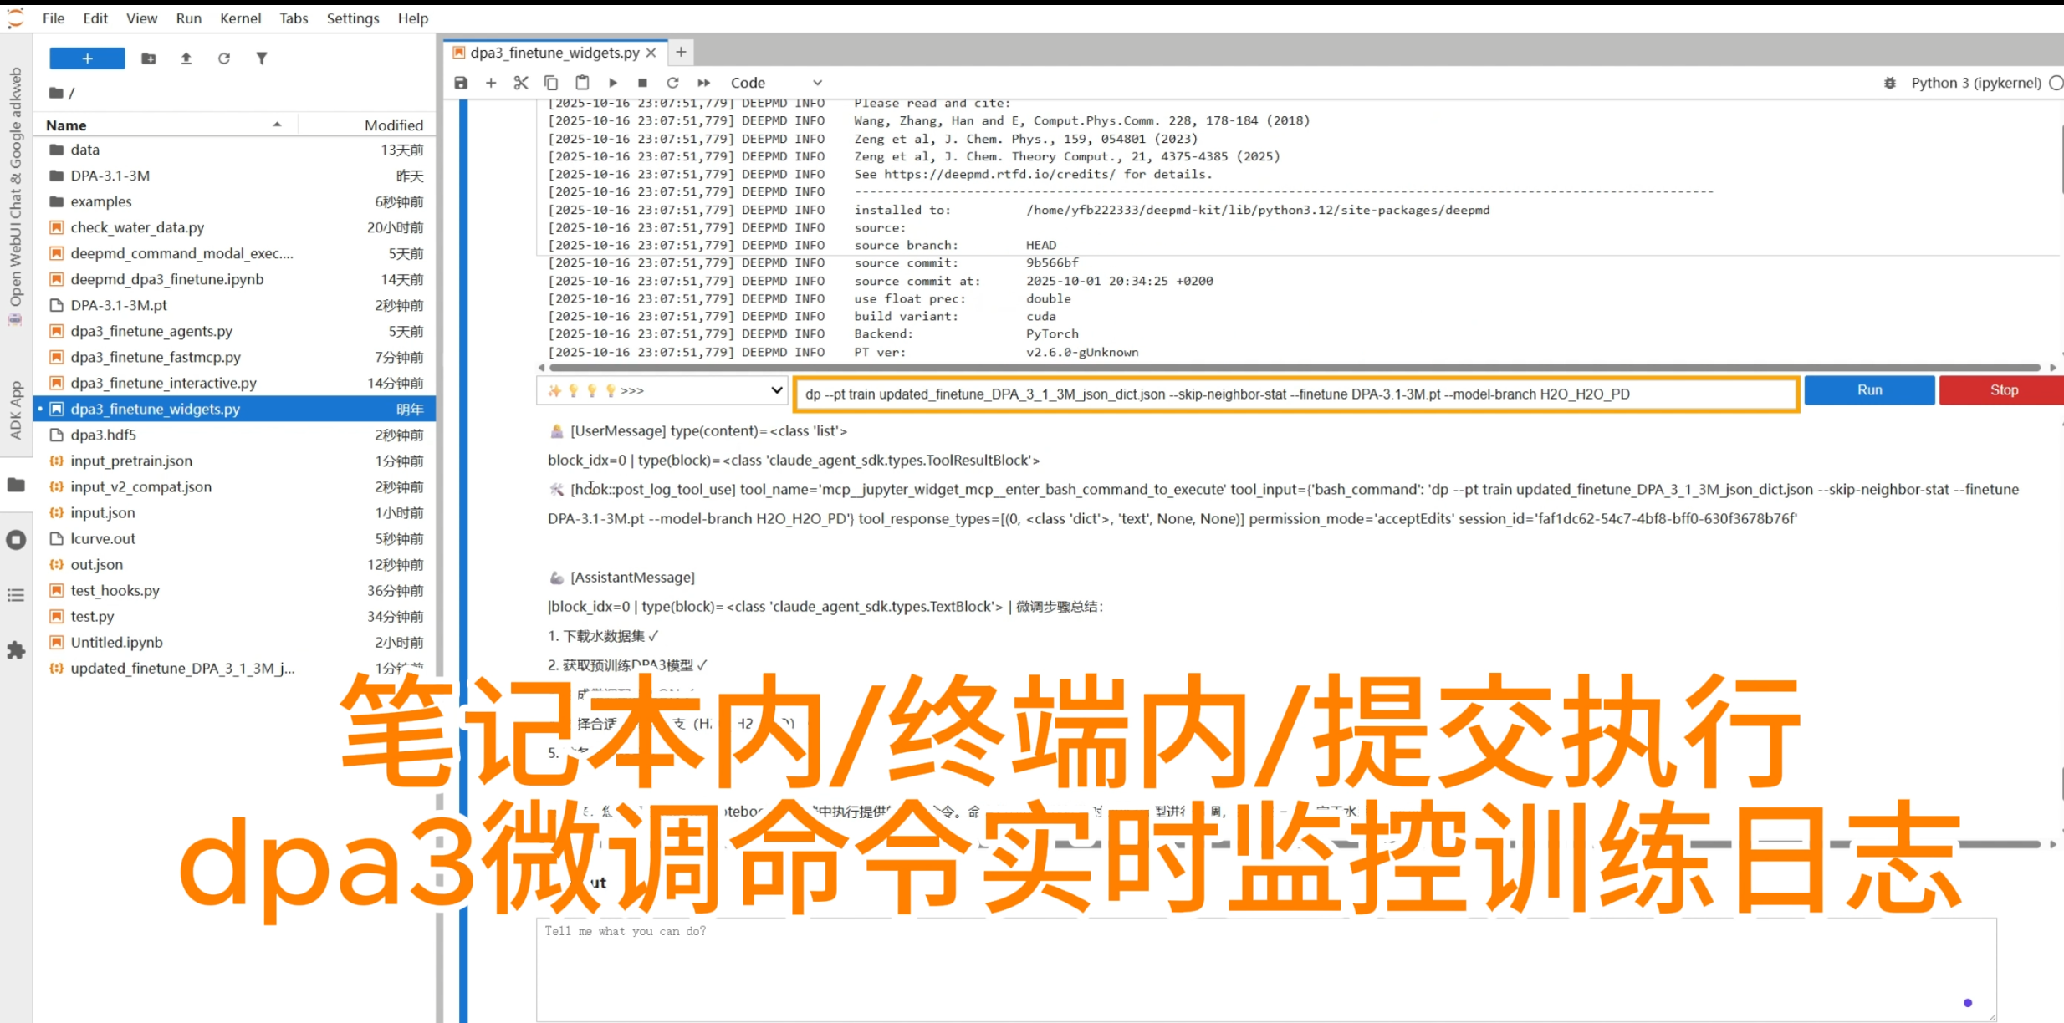Viewport: 2064px width, 1023px height.
Task: Restart the kernel
Action: (x=673, y=82)
